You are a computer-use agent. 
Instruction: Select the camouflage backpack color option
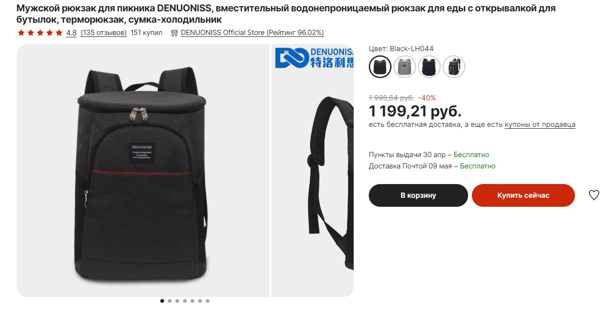[454, 67]
